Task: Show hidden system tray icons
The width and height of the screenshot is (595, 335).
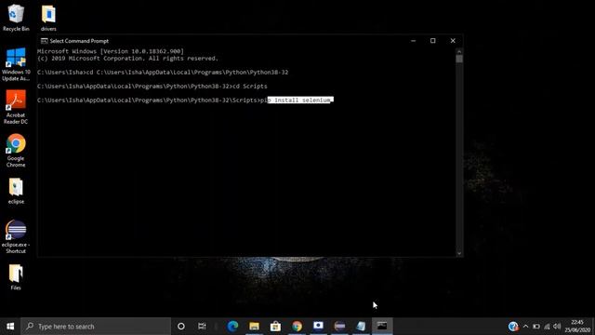Action: (x=525, y=327)
